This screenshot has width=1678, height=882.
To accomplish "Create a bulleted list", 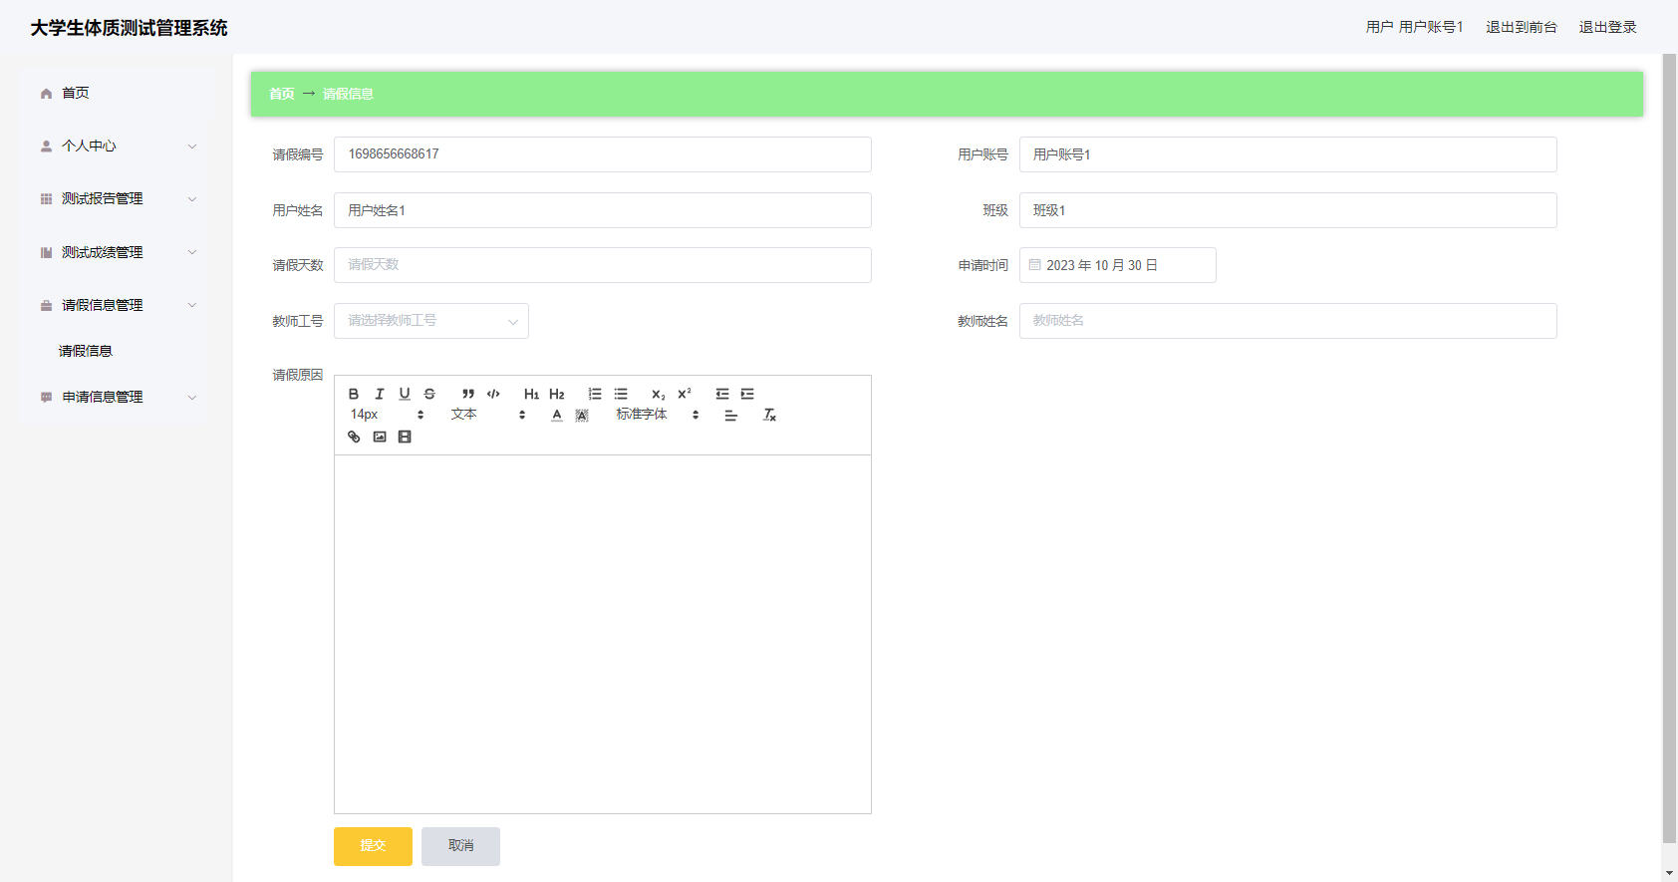I will click(621, 394).
